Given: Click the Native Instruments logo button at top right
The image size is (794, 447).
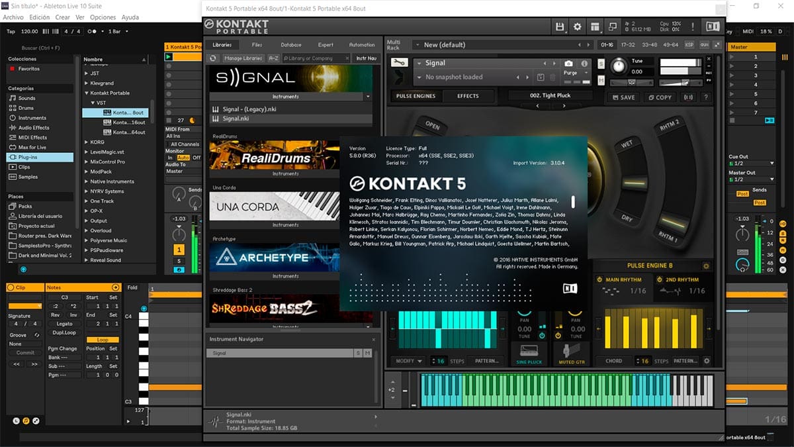Looking at the screenshot, I should coord(713,26).
